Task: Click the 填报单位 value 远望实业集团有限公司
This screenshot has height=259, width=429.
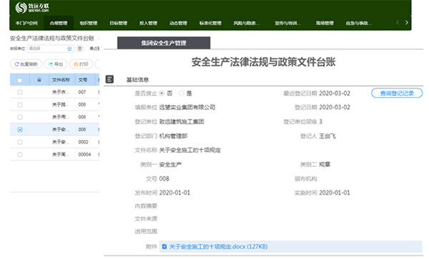Action: [x=187, y=107]
